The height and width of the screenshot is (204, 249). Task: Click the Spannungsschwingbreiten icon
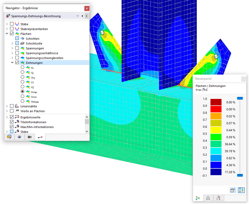[x=22, y=58]
